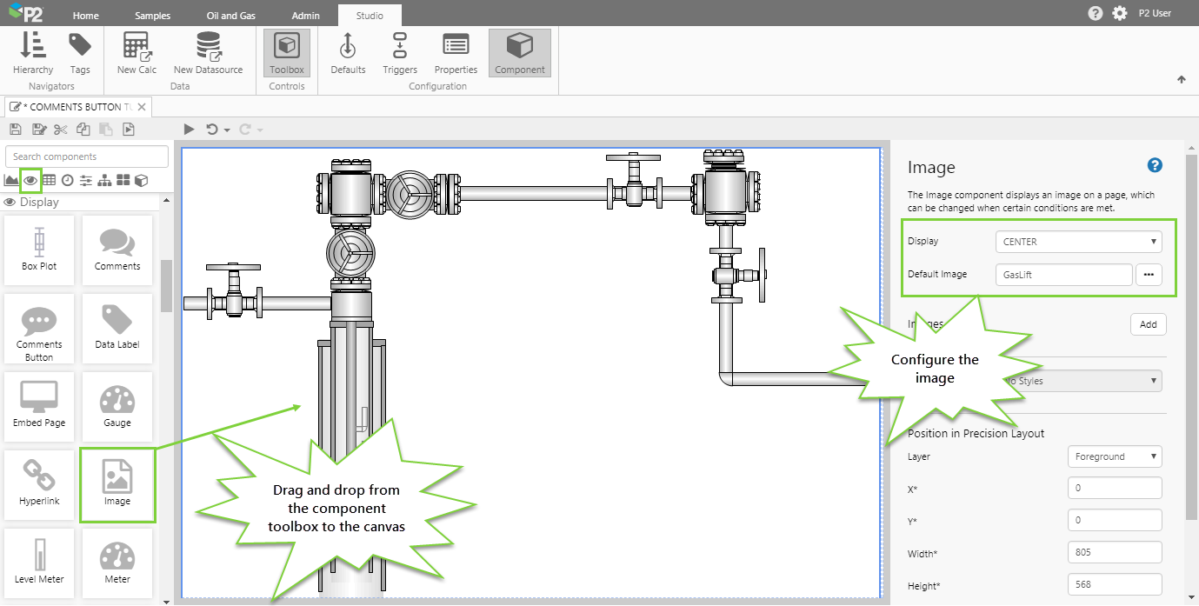Open the Defaults configuration

pyautogui.click(x=348, y=53)
